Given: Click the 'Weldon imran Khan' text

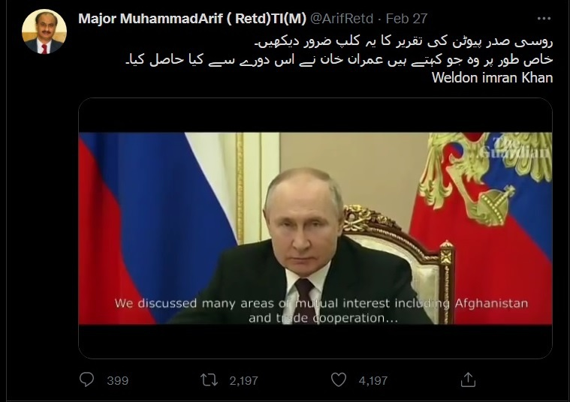Looking at the screenshot, I should point(492,78).
